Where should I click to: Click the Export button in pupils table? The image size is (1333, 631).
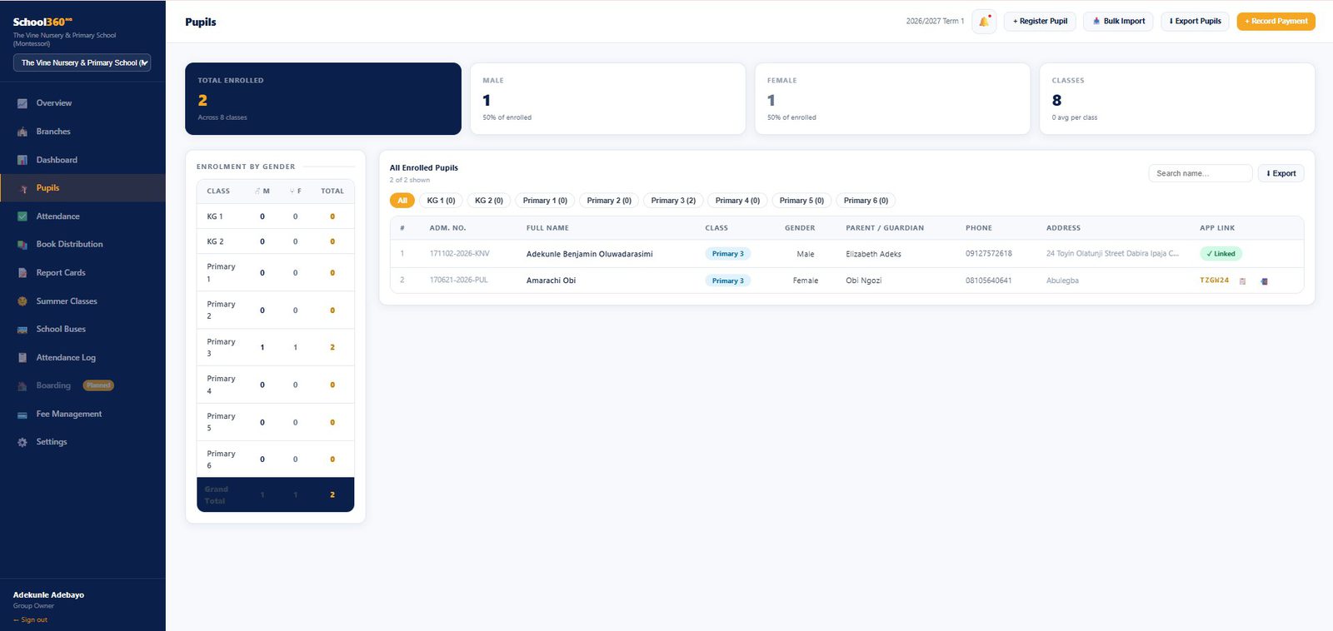[x=1281, y=173]
